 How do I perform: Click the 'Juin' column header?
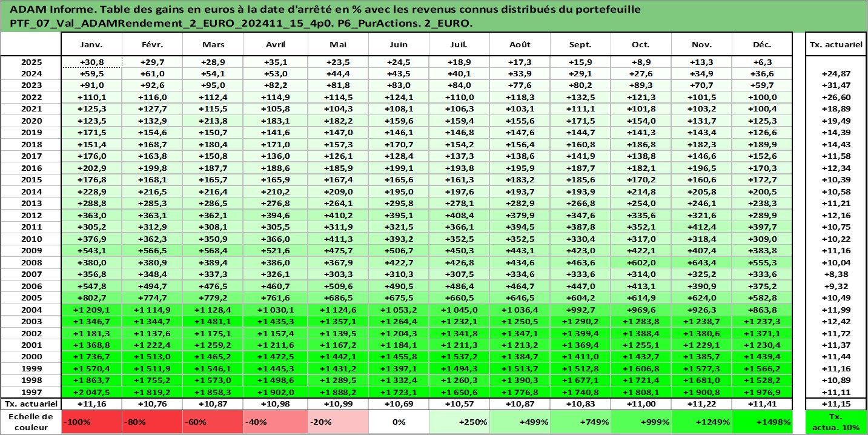pyautogui.click(x=399, y=45)
